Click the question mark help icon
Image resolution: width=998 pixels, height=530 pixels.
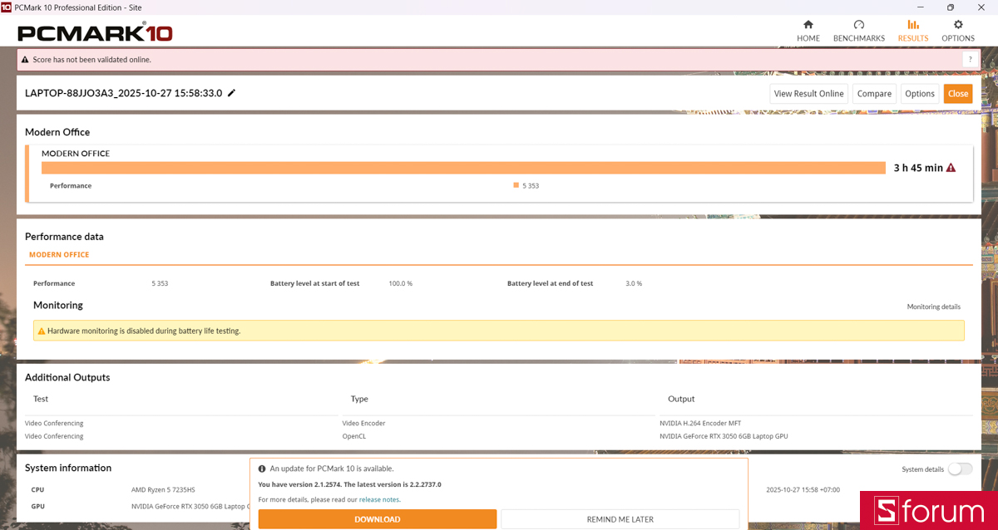[969, 60]
